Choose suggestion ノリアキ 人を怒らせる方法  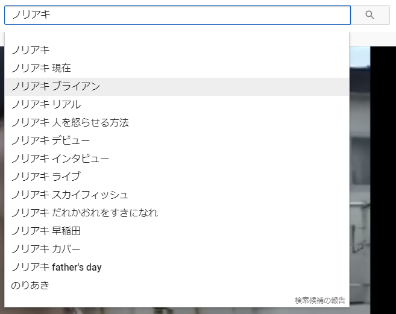pyautogui.click(x=177, y=123)
